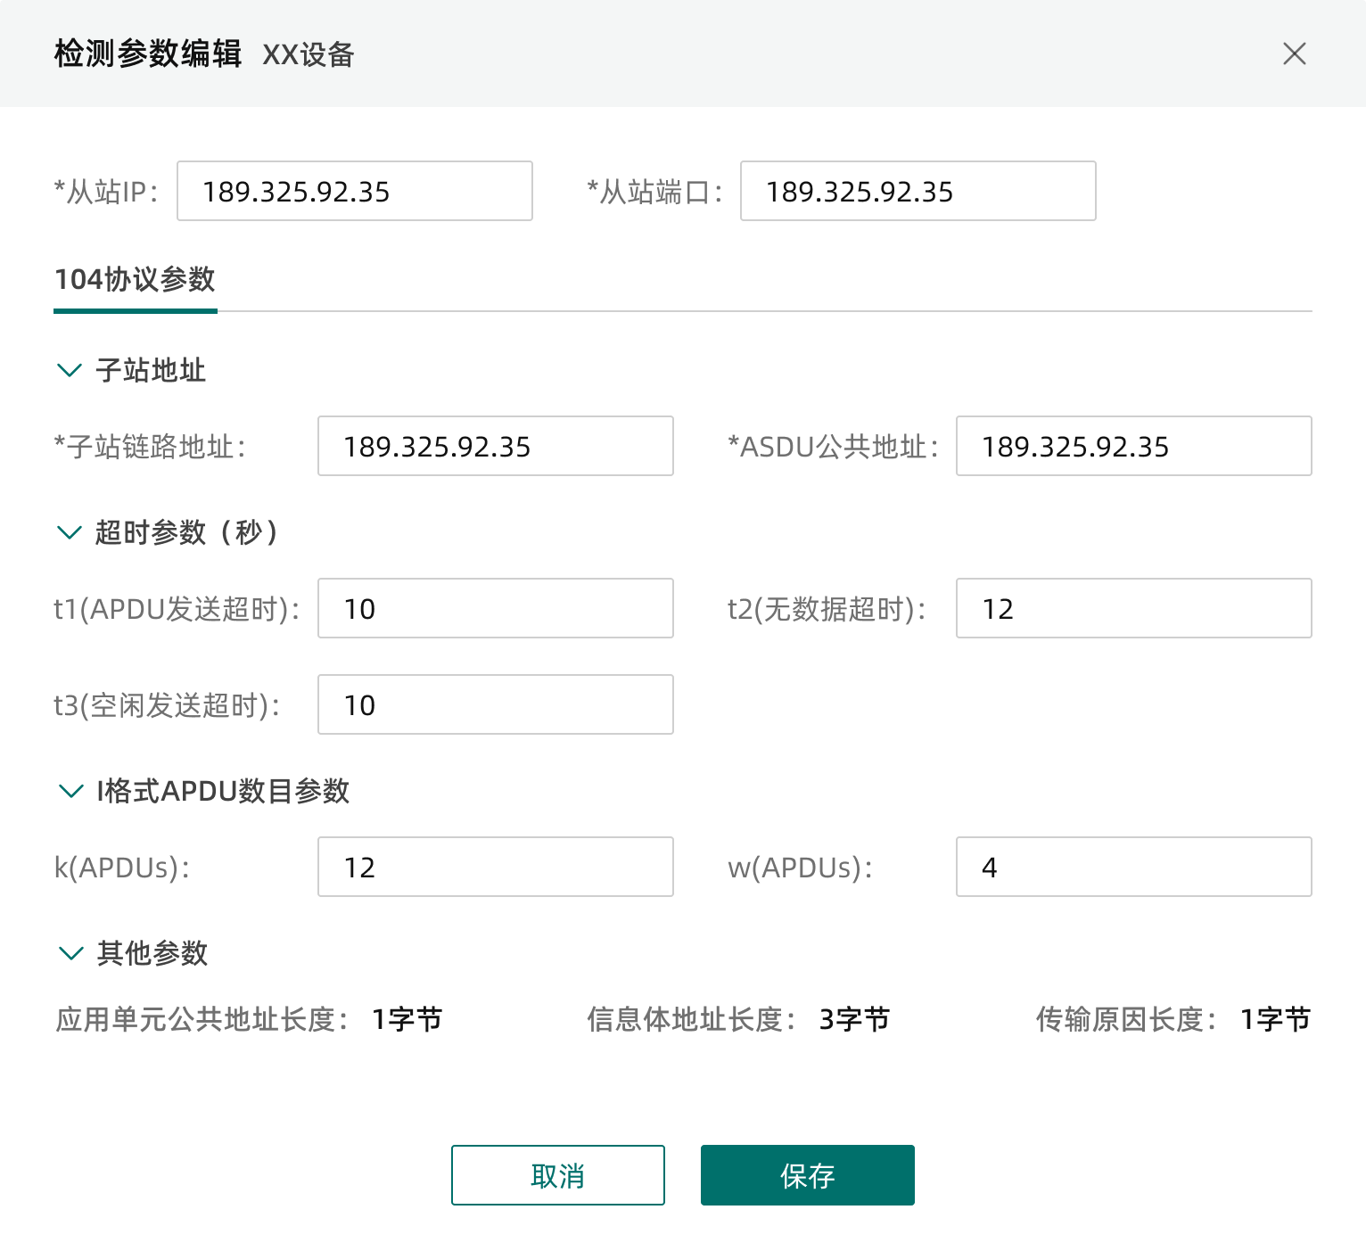Click the 从站IP input field
The width and height of the screenshot is (1366, 1259).
pos(355,191)
